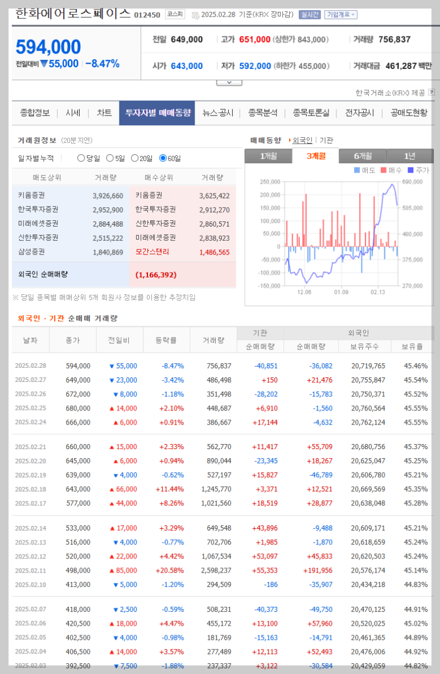Open the 기업개요 dropdown
Image resolution: width=440 pixels, height=674 pixels.
click(x=341, y=15)
